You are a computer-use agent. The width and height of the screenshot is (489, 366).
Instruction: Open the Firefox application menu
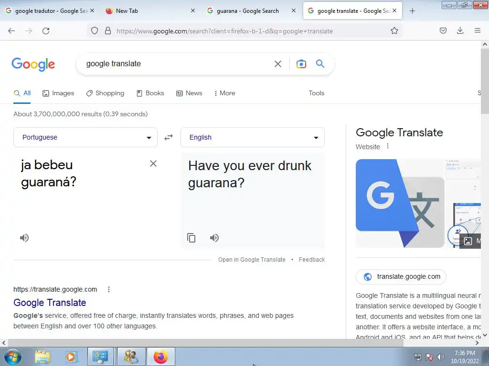click(x=477, y=31)
